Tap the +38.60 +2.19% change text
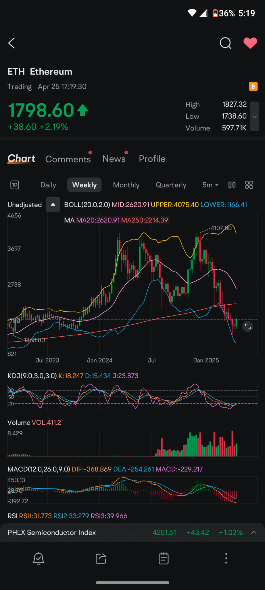 (x=38, y=127)
